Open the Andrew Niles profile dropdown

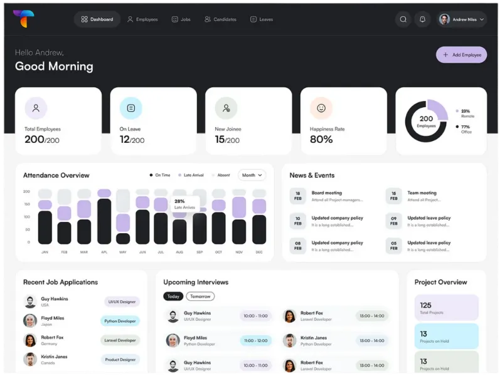coord(462,19)
